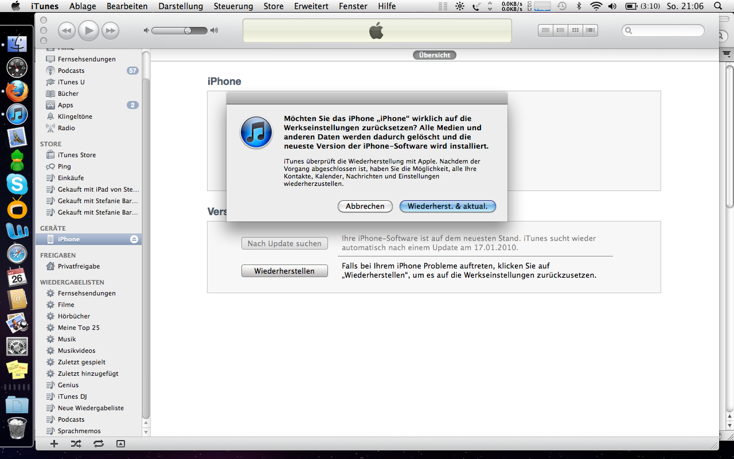Confirm with Wiederherst. & aktual. button
734x459 pixels.
coord(447,206)
